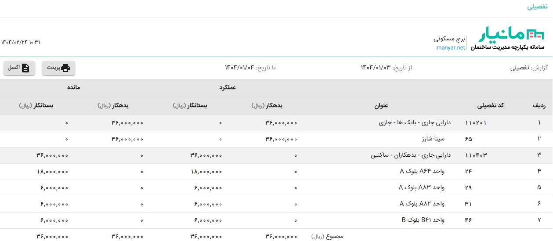Select the واحد A64 بلوک A row
Viewport: 553px width, 241px height.
[x=276, y=172]
